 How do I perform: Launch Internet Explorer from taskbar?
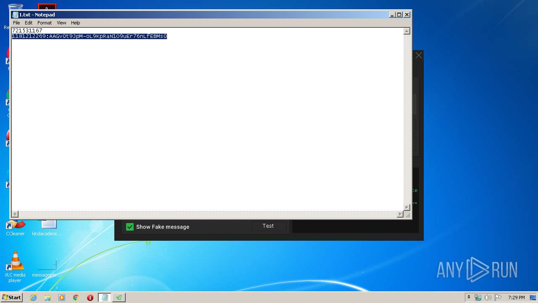pyautogui.click(x=33, y=298)
